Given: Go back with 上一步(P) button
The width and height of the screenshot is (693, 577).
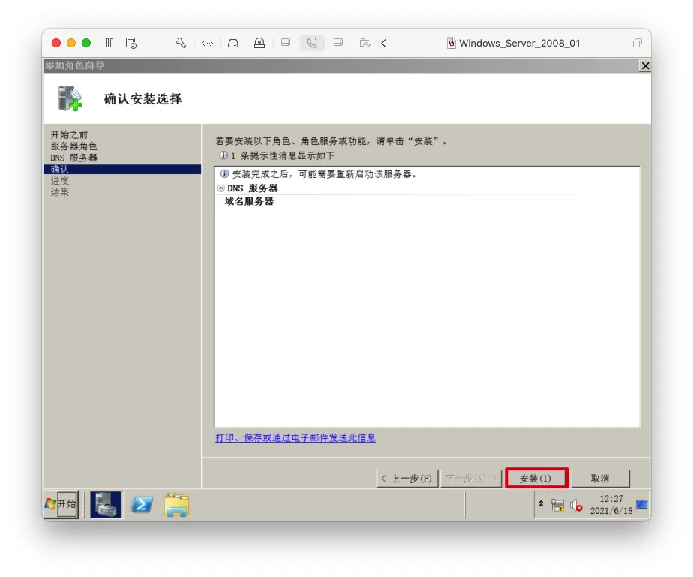Looking at the screenshot, I should 407,479.
